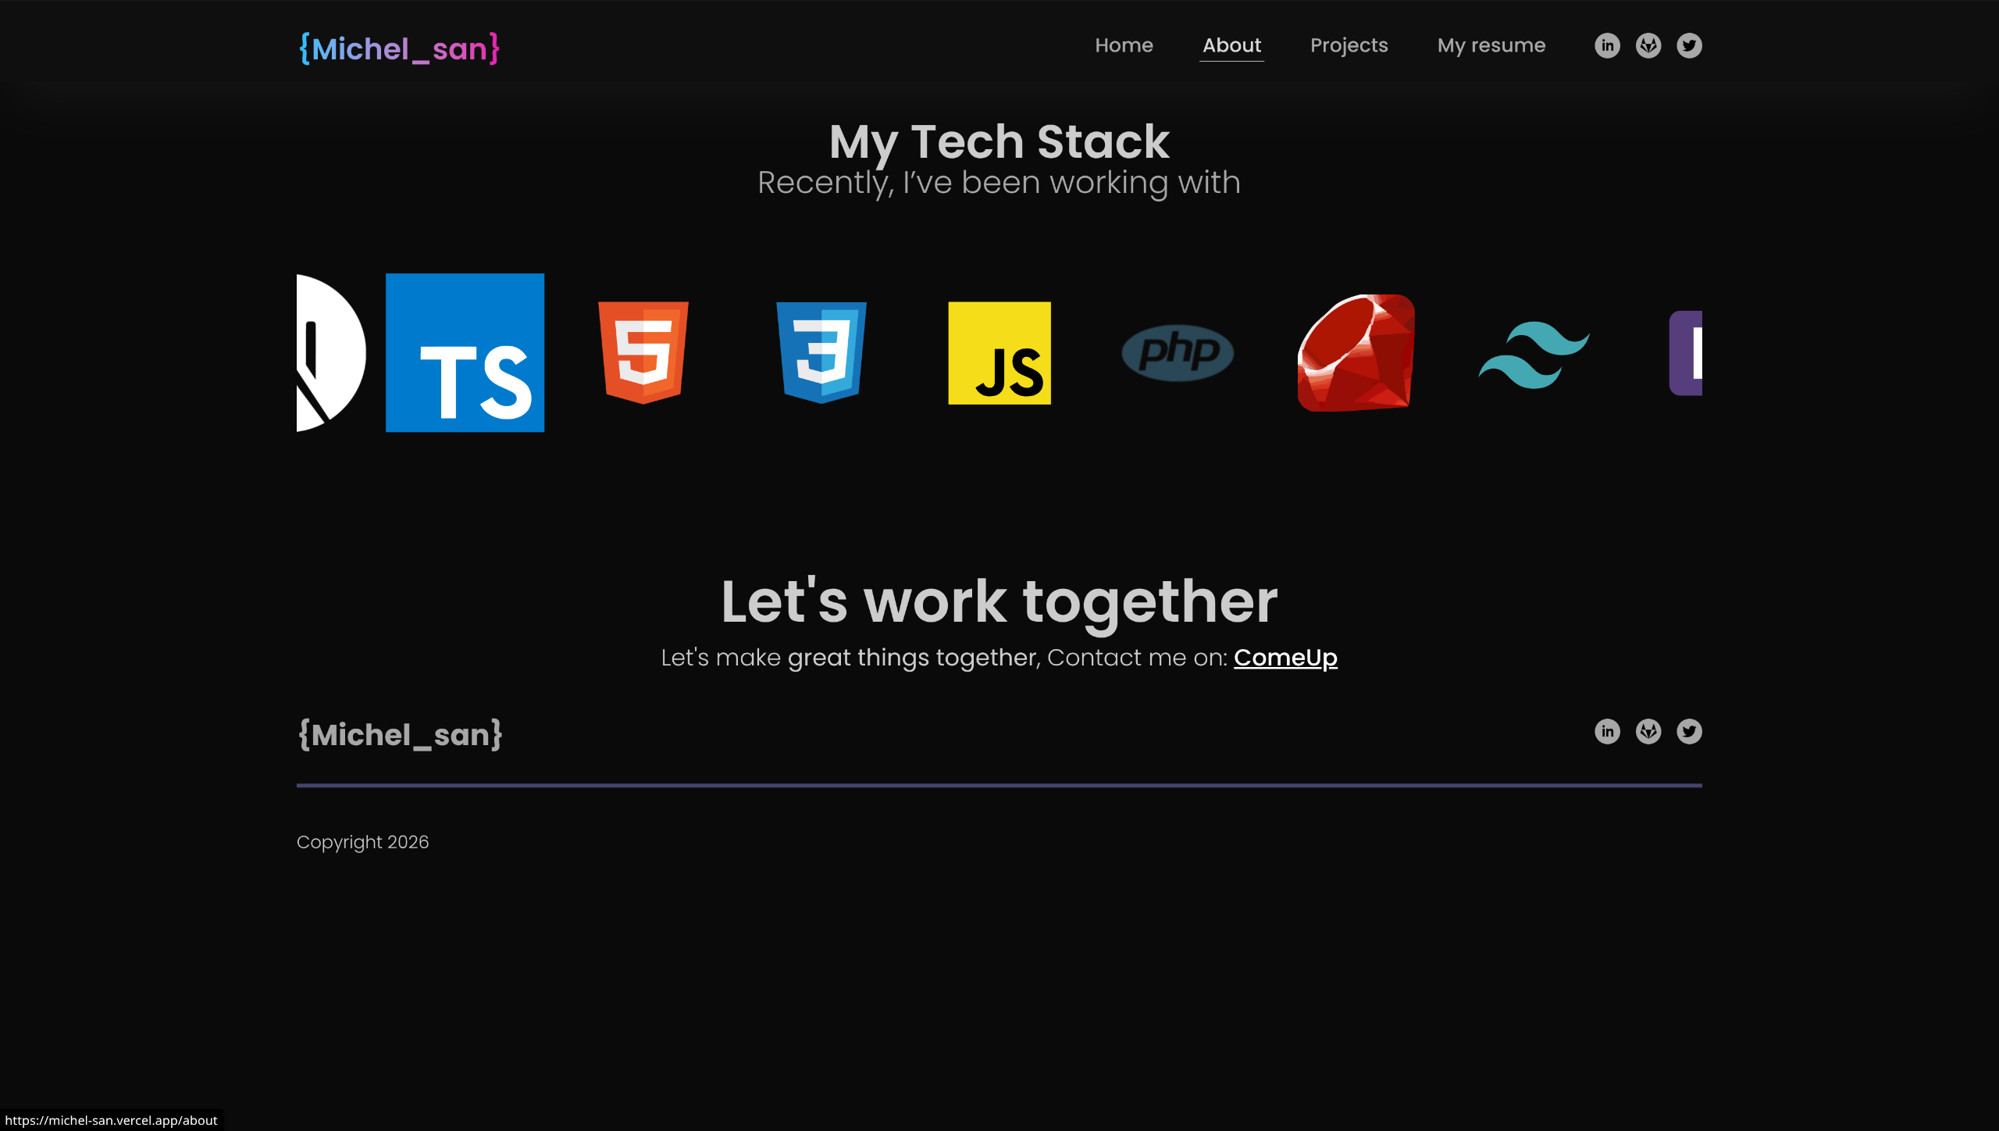Click the Tailwind CSS wave icon
Viewport: 1999px width, 1131px height.
1534,354
